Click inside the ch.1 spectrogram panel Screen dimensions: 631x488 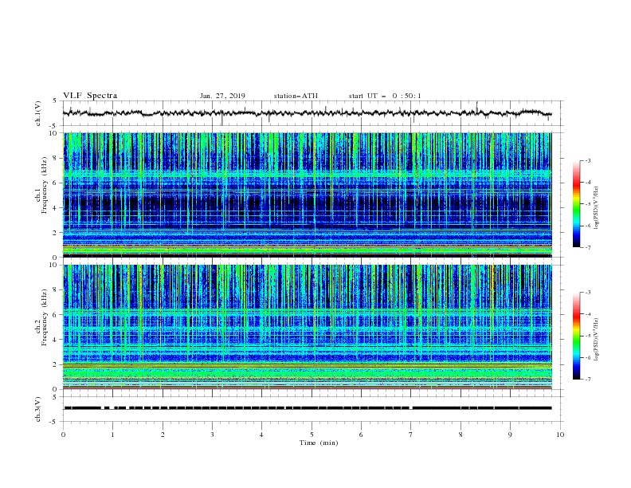[x=307, y=195]
